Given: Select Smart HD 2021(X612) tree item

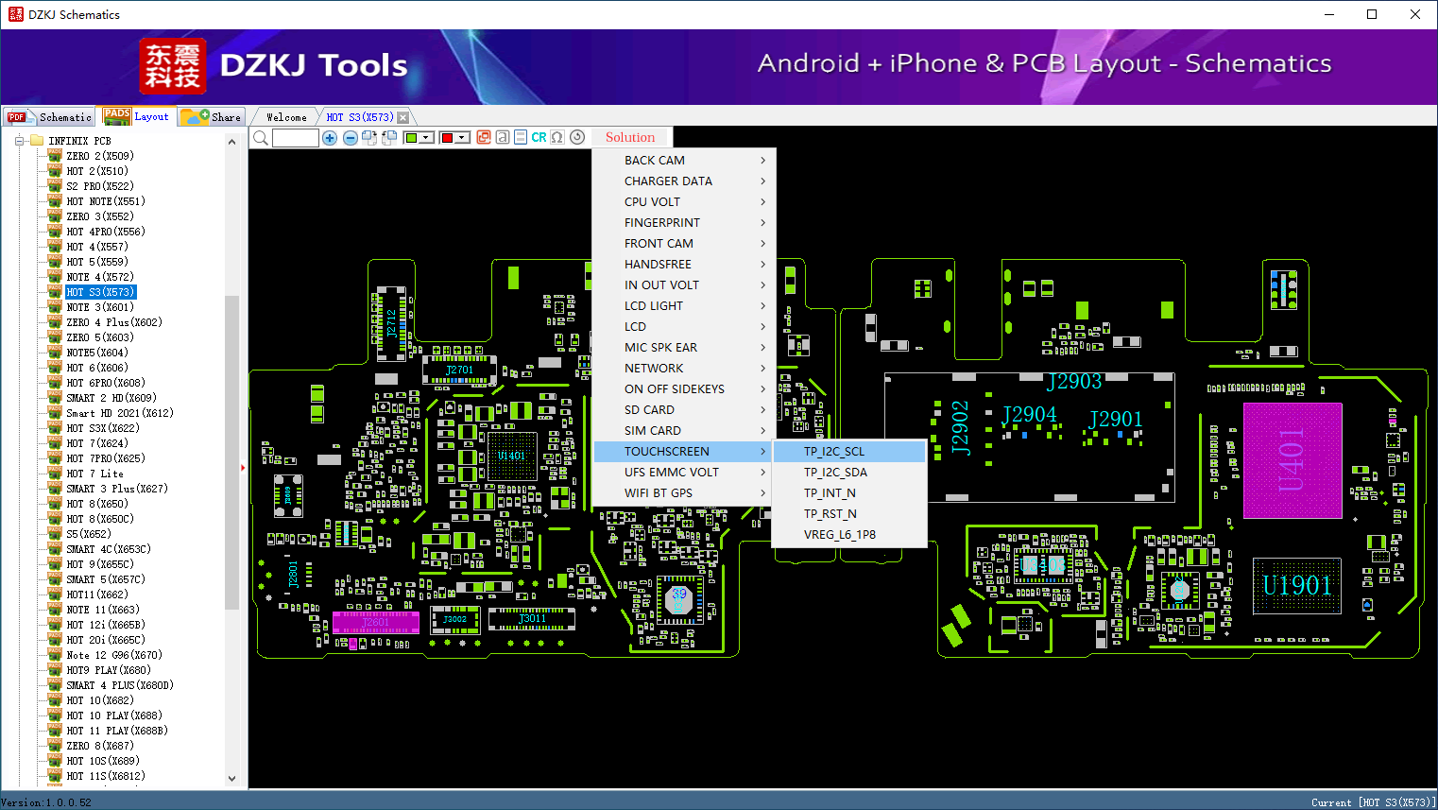Looking at the screenshot, I should click(x=120, y=413).
